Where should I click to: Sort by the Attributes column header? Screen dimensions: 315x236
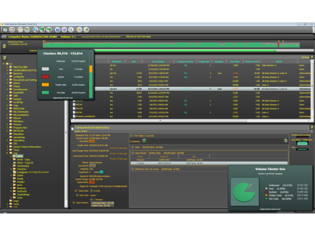tap(117, 61)
